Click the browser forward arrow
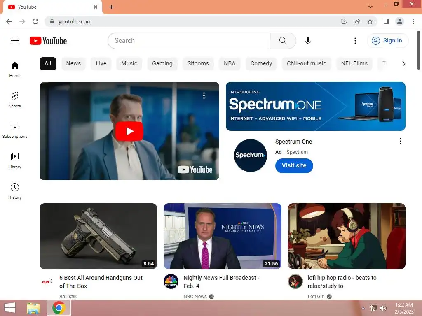Image resolution: width=422 pixels, height=316 pixels. tap(22, 21)
